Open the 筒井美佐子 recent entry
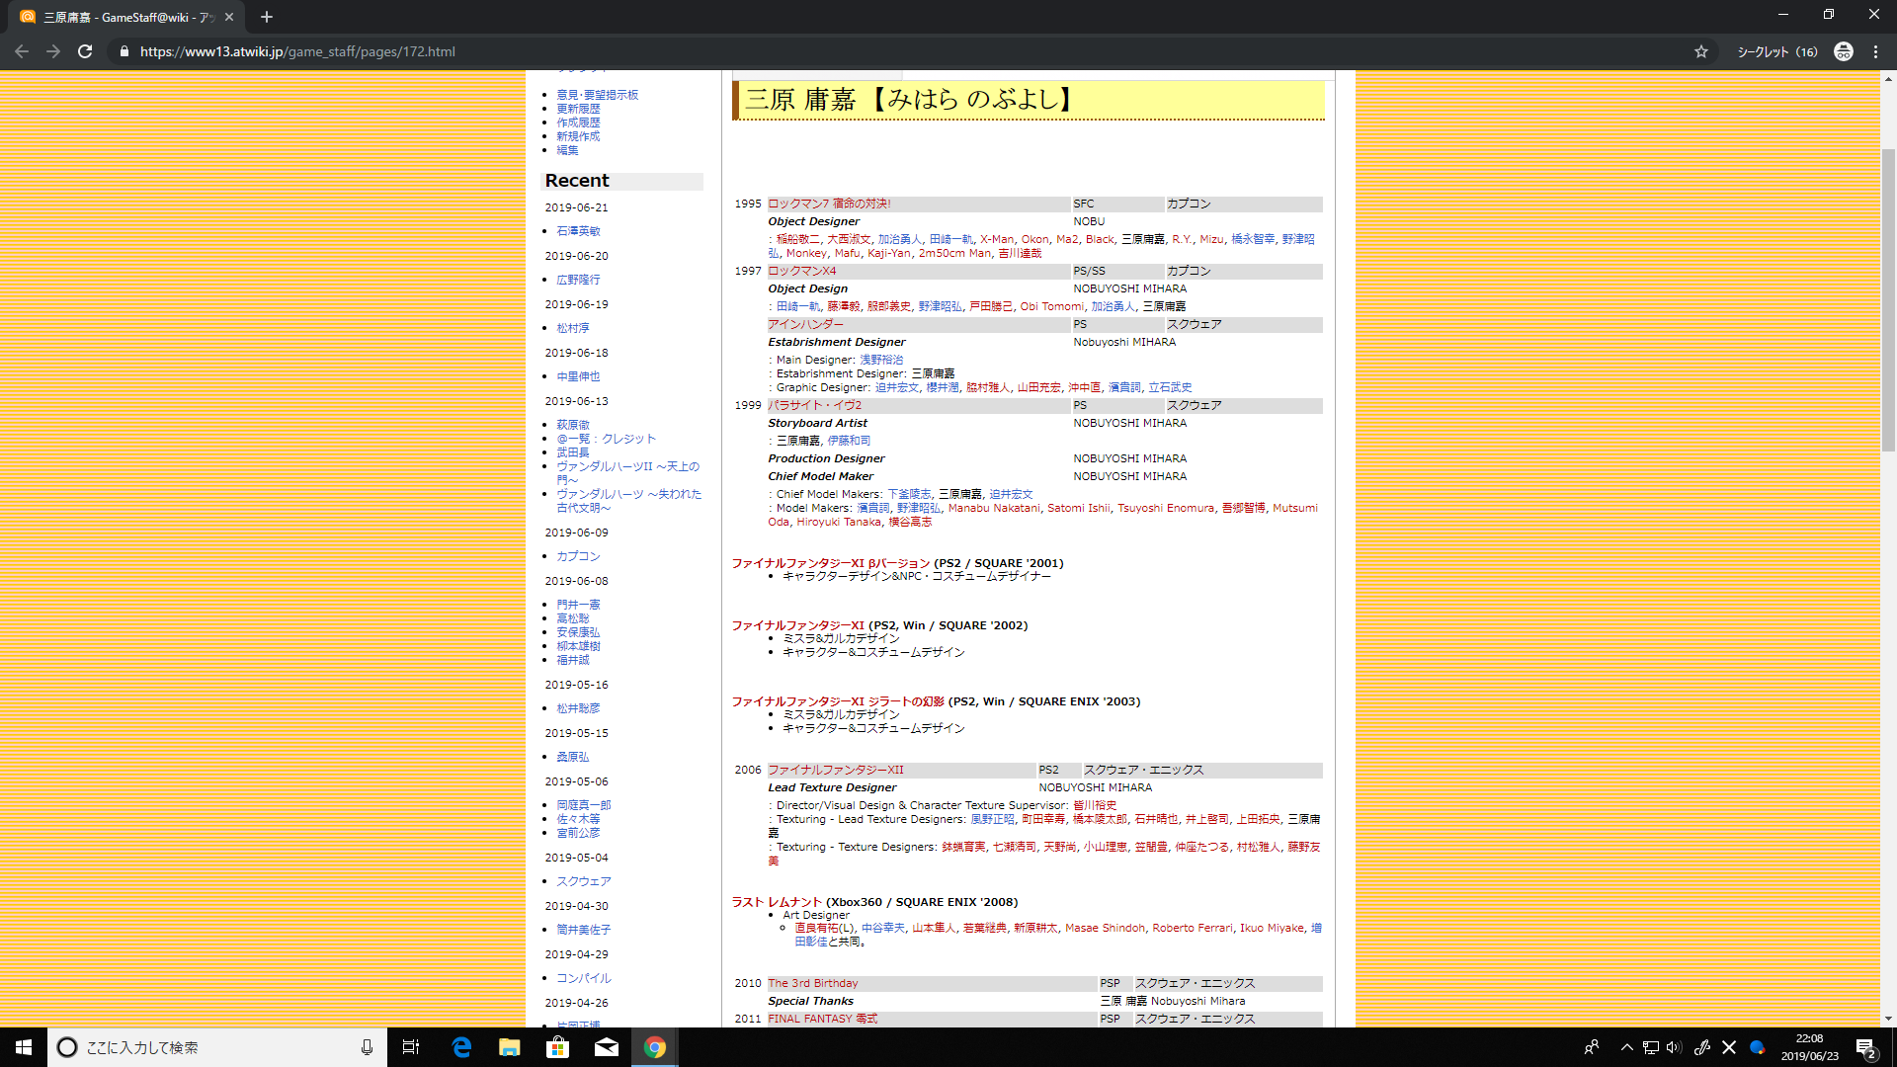1897x1067 pixels. pyautogui.click(x=583, y=930)
